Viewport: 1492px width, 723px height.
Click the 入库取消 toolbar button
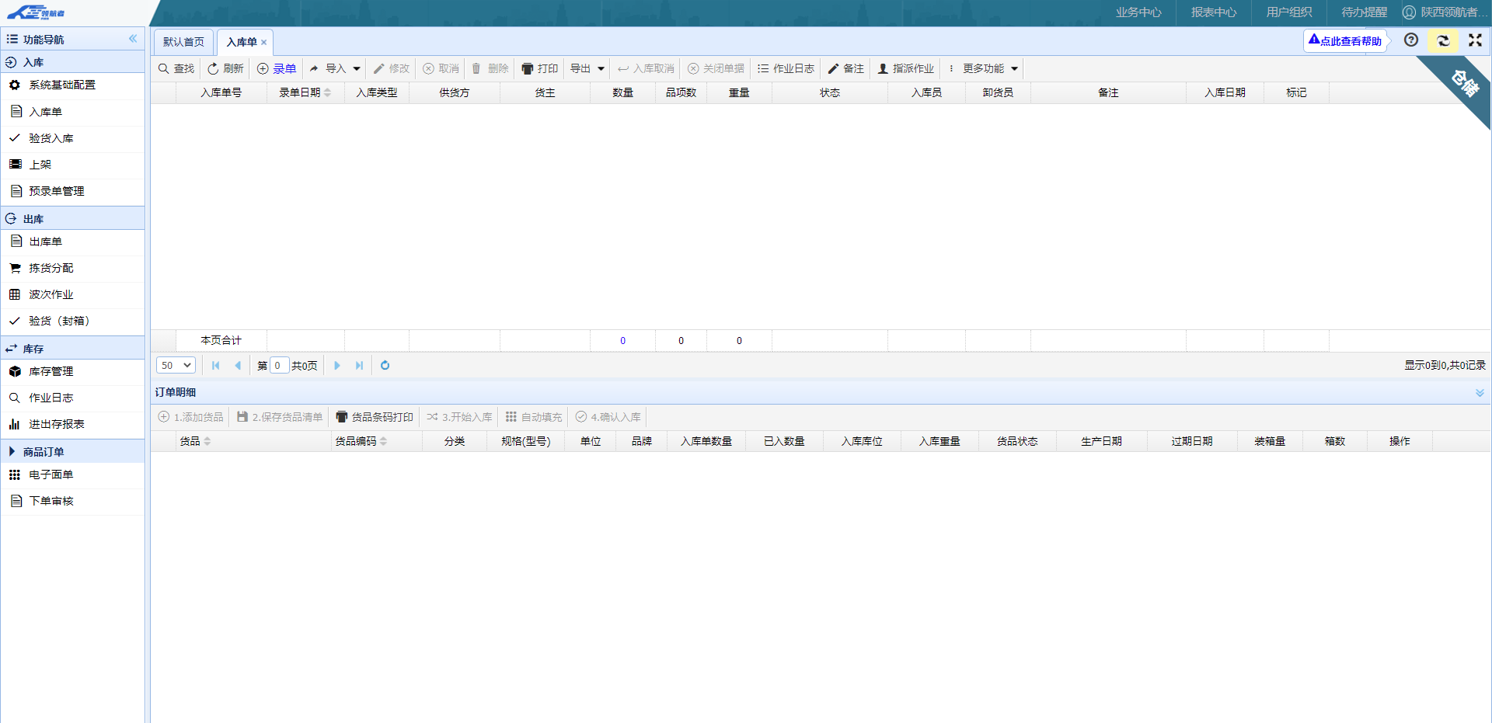coord(647,68)
